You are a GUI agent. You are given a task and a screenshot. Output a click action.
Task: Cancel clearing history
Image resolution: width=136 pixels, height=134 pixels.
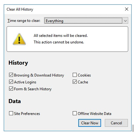pyautogui.click(x=116, y=123)
